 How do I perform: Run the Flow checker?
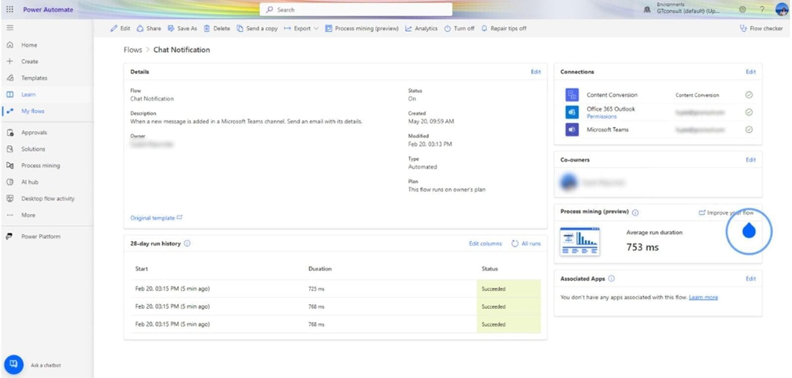761,28
